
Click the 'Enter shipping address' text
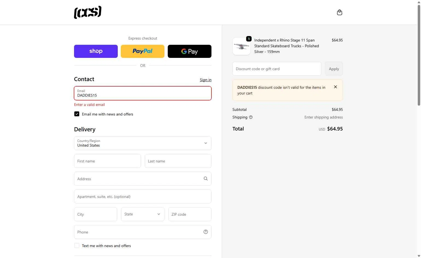[x=323, y=117]
